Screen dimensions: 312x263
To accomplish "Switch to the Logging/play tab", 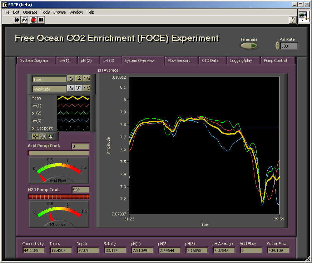I will pyautogui.click(x=243, y=60).
